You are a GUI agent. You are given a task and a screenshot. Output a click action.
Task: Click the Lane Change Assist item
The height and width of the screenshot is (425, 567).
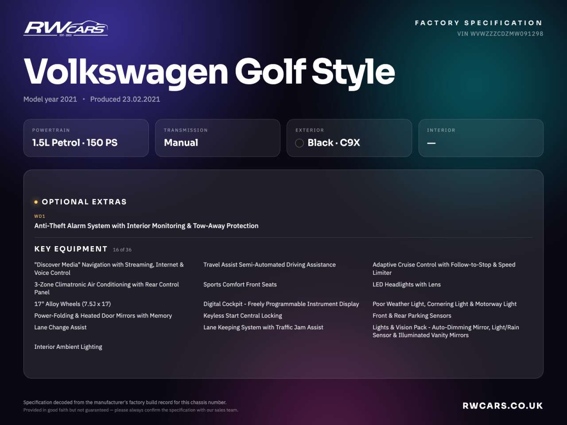click(60, 328)
